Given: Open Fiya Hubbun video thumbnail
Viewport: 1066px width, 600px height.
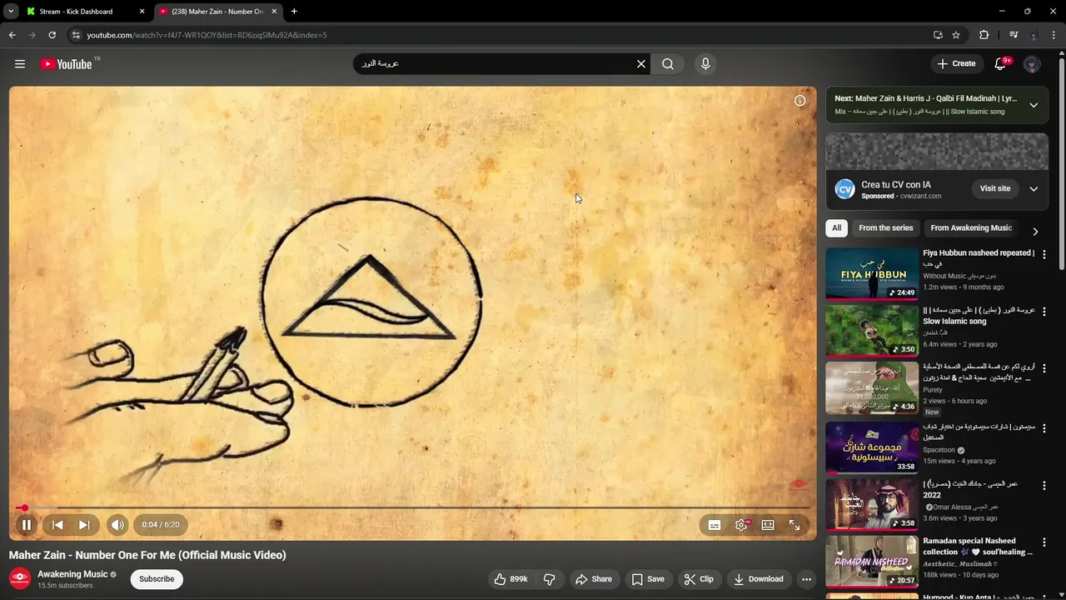Looking at the screenshot, I should click(872, 273).
